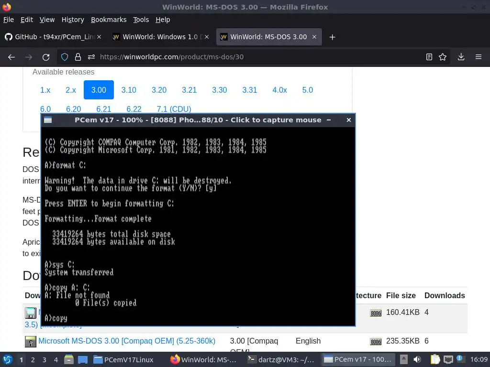This screenshot has width=490, height=367.
Task: Open the volume speaker icon in system tray
Action: [x=417, y=359]
